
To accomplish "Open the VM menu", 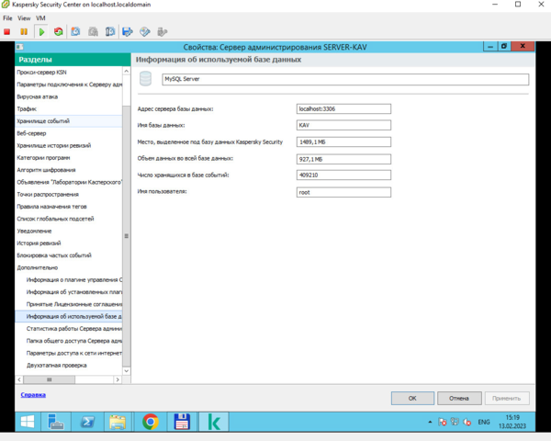I will [40, 18].
